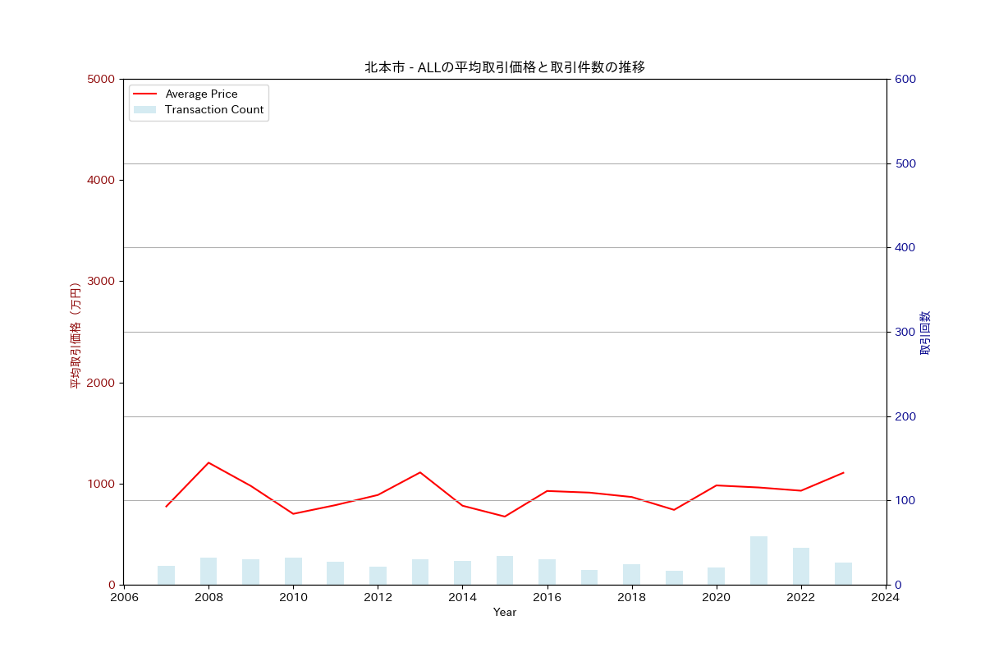Select the 'Average Price' legend text
Viewport: 985px width, 657px height.
point(201,94)
